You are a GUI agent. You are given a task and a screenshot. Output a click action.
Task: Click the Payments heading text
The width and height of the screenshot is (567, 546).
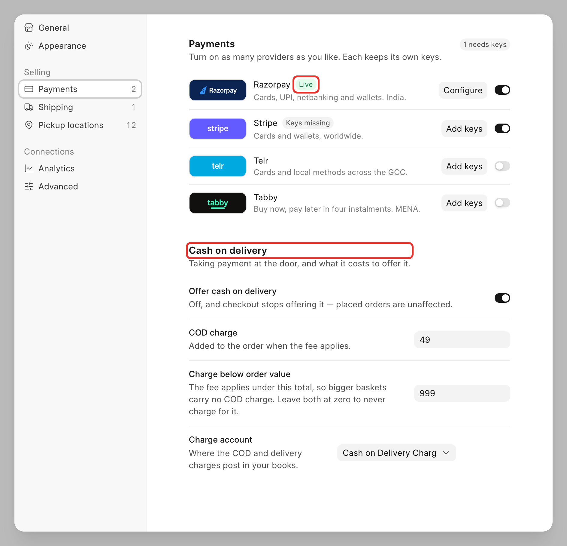(212, 44)
